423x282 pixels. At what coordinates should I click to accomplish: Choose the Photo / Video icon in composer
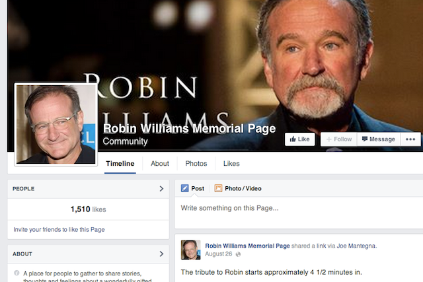pyautogui.click(x=218, y=189)
